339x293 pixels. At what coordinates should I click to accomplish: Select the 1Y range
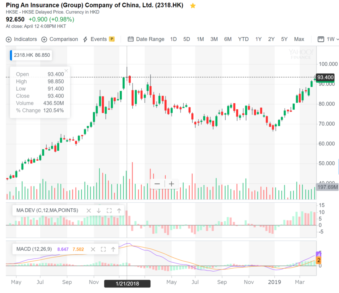click(x=258, y=39)
